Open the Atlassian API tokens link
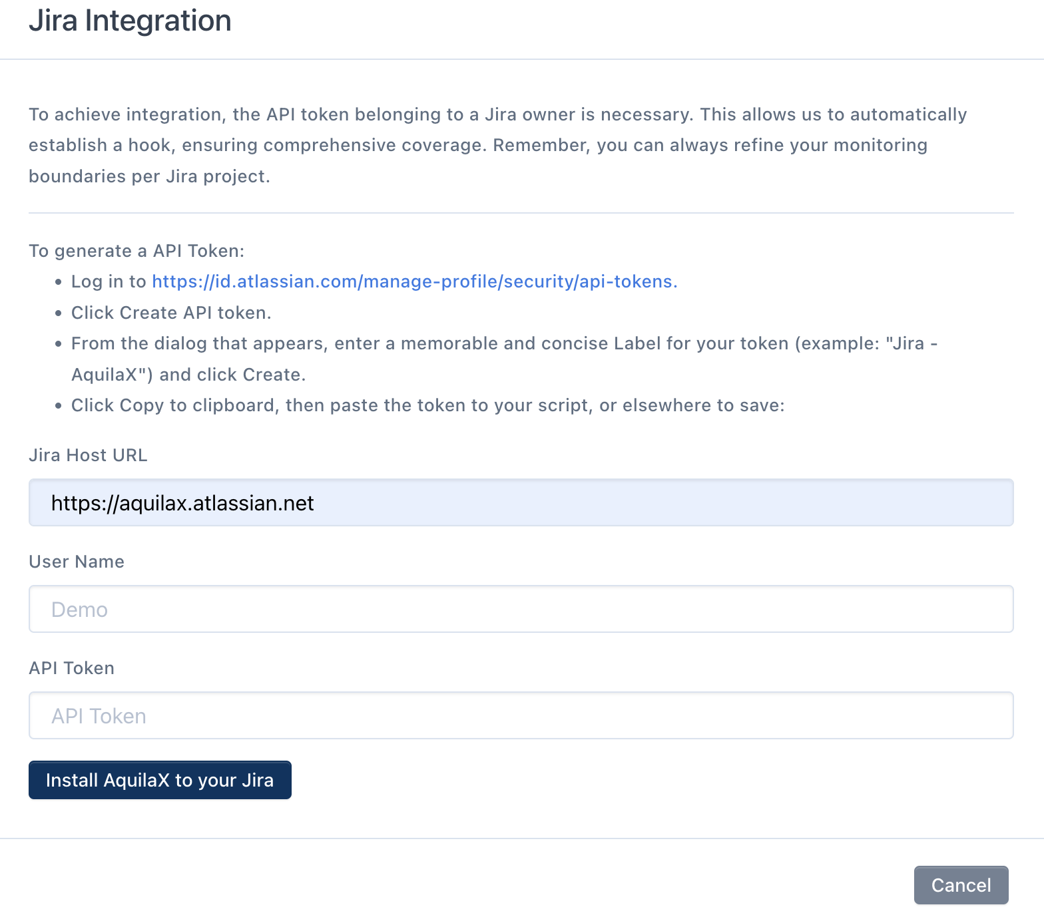 pos(414,281)
